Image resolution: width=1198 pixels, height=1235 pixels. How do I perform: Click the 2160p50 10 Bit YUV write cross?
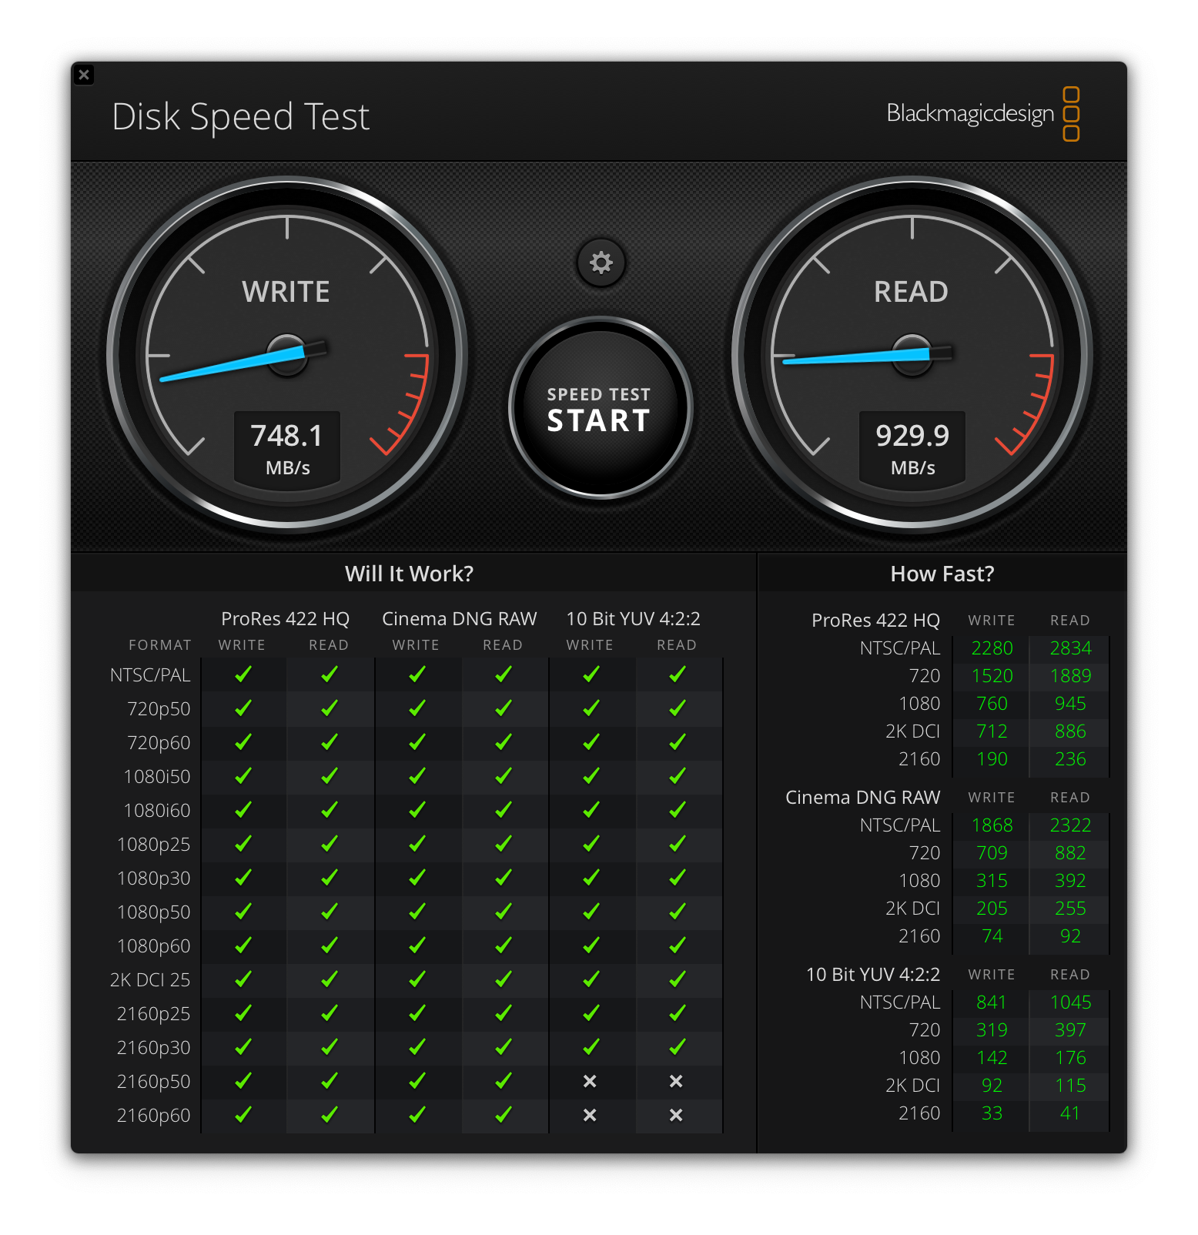[x=590, y=1081]
